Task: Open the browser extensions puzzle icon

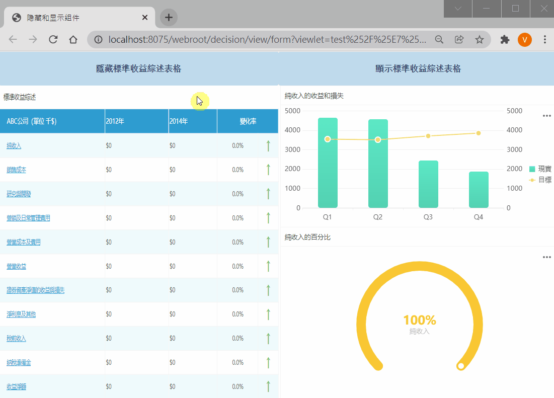Action: [x=505, y=39]
